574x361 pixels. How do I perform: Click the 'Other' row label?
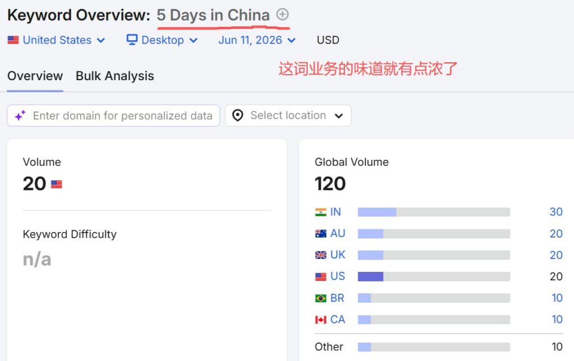(328, 347)
